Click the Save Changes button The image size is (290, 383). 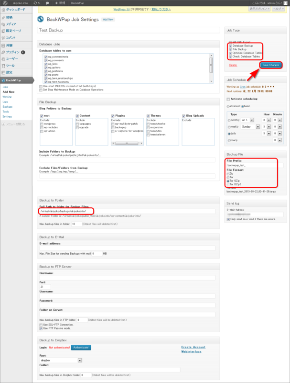271,65
